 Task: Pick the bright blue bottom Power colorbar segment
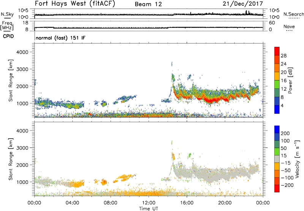click(277, 109)
